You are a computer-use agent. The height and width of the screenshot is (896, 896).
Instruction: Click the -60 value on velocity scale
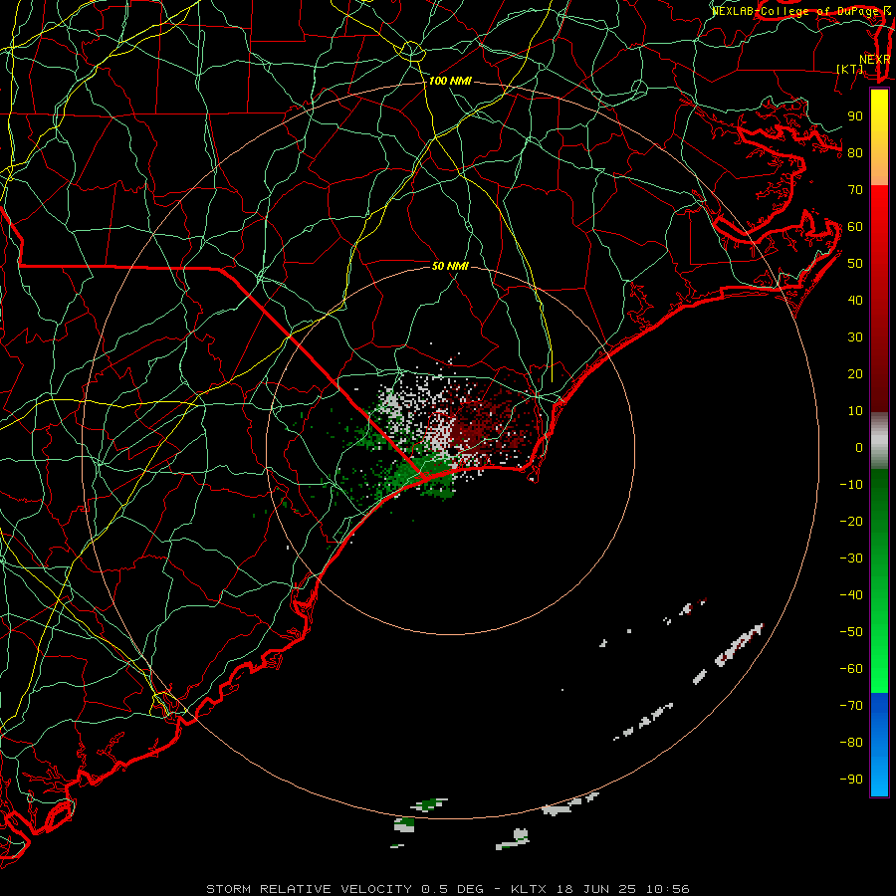pyautogui.click(x=851, y=669)
